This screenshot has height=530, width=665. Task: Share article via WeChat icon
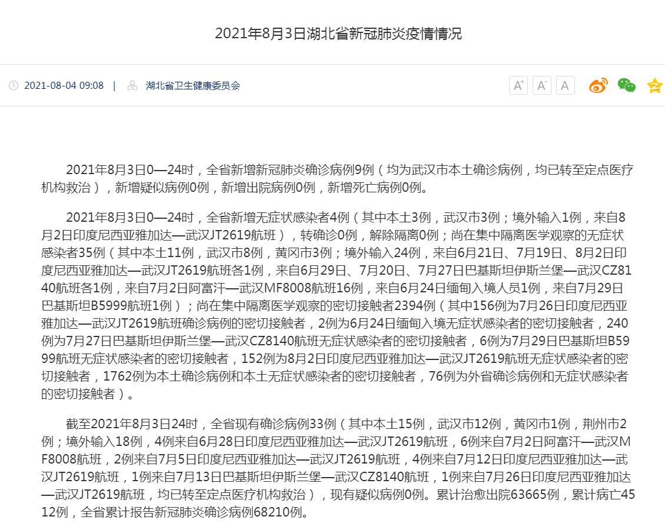(626, 85)
